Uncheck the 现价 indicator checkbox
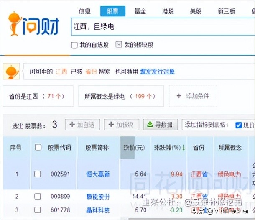This screenshot has height=220, width=255. (238, 125)
